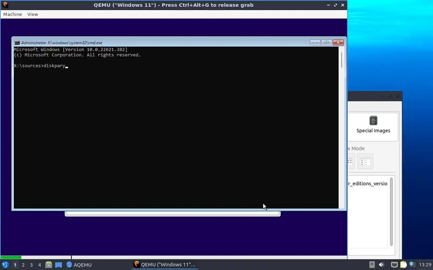Switch AQEMU to list view mode
The height and width of the screenshot is (270, 433).
pyautogui.click(x=365, y=161)
